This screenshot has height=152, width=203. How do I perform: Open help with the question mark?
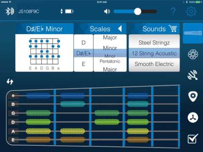(x=173, y=11)
